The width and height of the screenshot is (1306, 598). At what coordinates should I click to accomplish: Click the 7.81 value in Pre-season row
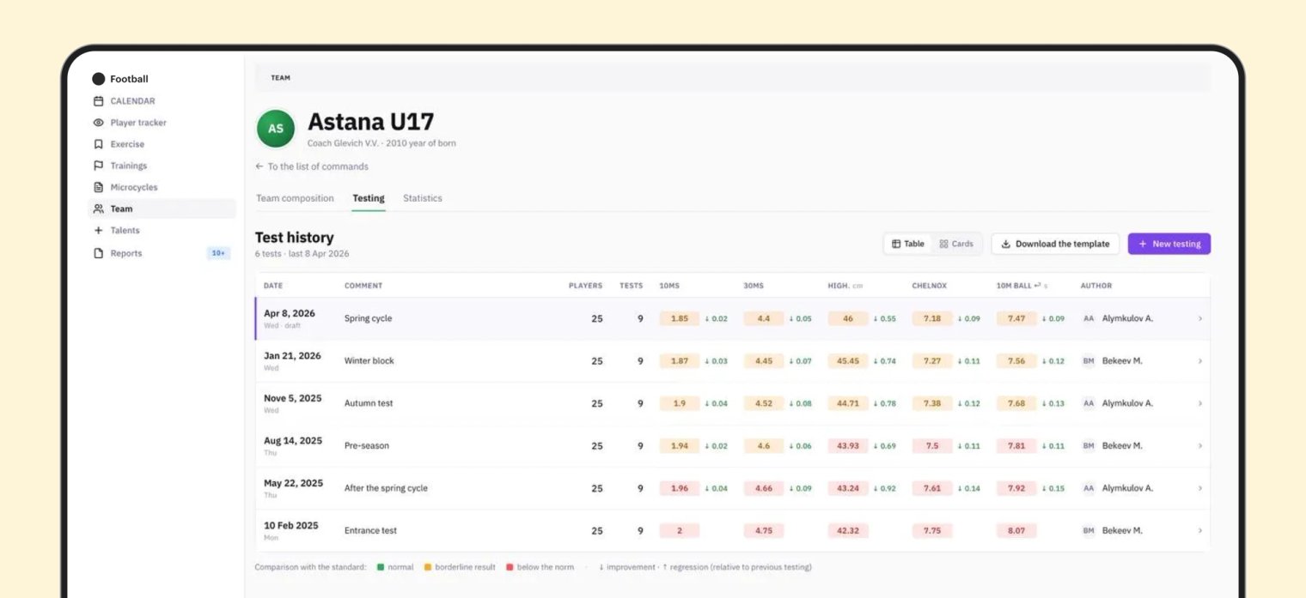(1016, 446)
